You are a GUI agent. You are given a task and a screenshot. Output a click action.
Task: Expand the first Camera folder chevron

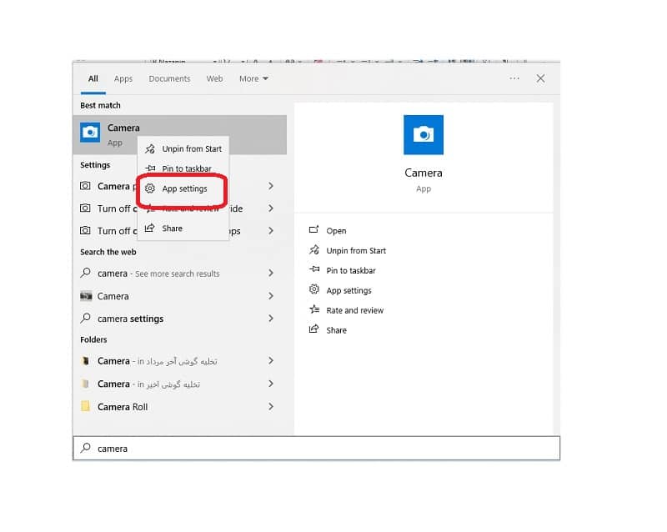271,361
